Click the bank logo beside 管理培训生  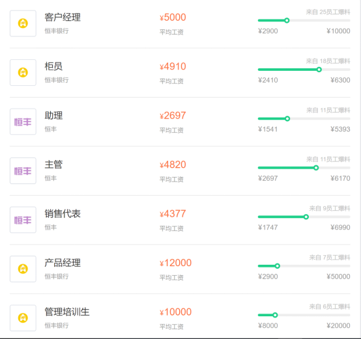(x=23, y=318)
